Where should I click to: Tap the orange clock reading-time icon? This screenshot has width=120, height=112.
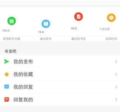pos(111,18)
